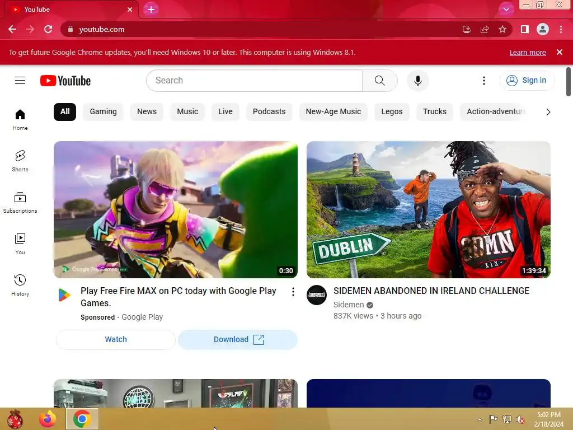Open more options for Free Fire ad
Screen dimensions: 573x430
coord(293,291)
